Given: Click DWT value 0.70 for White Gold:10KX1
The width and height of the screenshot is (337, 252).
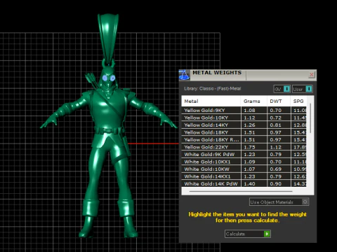Looking at the screenshot, I should click(x=276, y=162).
